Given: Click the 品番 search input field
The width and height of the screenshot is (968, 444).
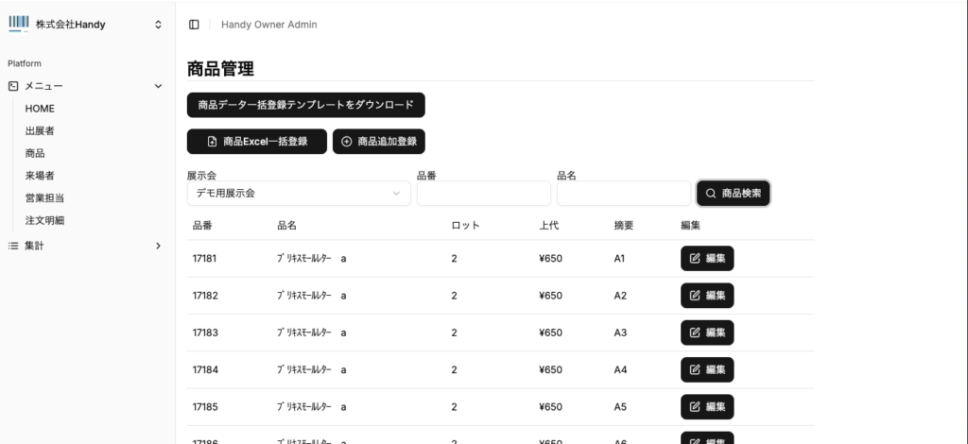Looking at the screenshot, I should click(483, 193).
